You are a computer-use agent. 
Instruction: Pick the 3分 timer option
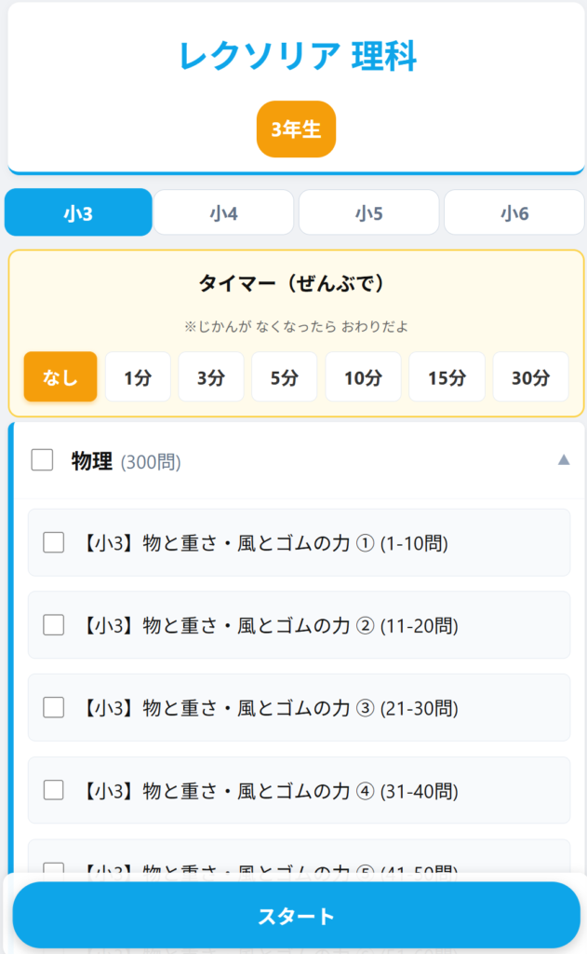[211, 377]
